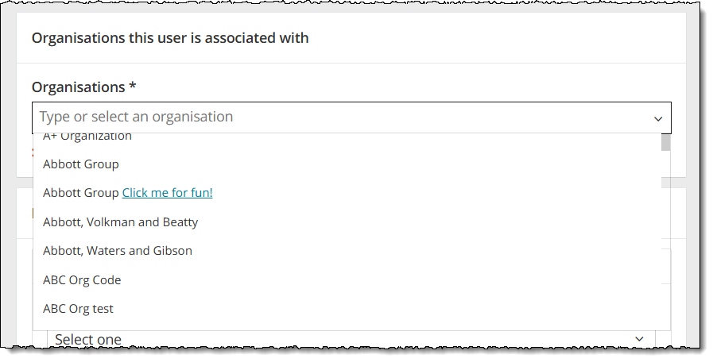Follow the Click me for fun! link
This screenshot has width=713, height=362.
point(168,193)
